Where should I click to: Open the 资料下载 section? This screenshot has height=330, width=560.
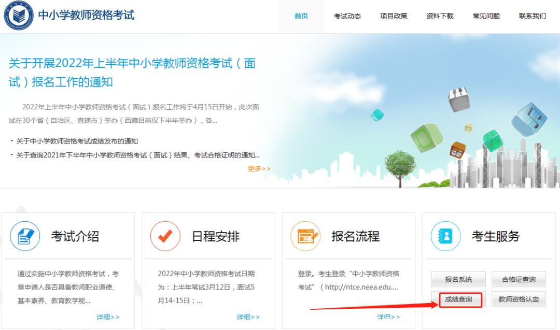tap(440, 16)
